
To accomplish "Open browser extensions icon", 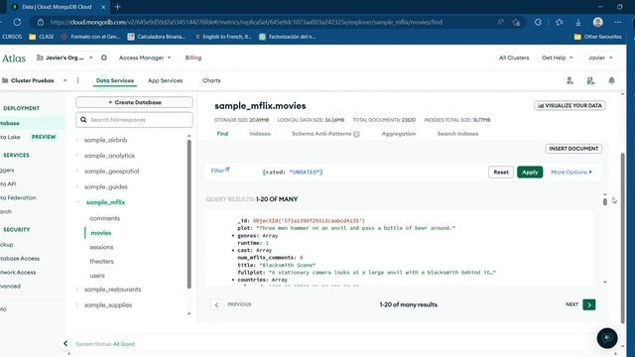I will pos(538,22).
